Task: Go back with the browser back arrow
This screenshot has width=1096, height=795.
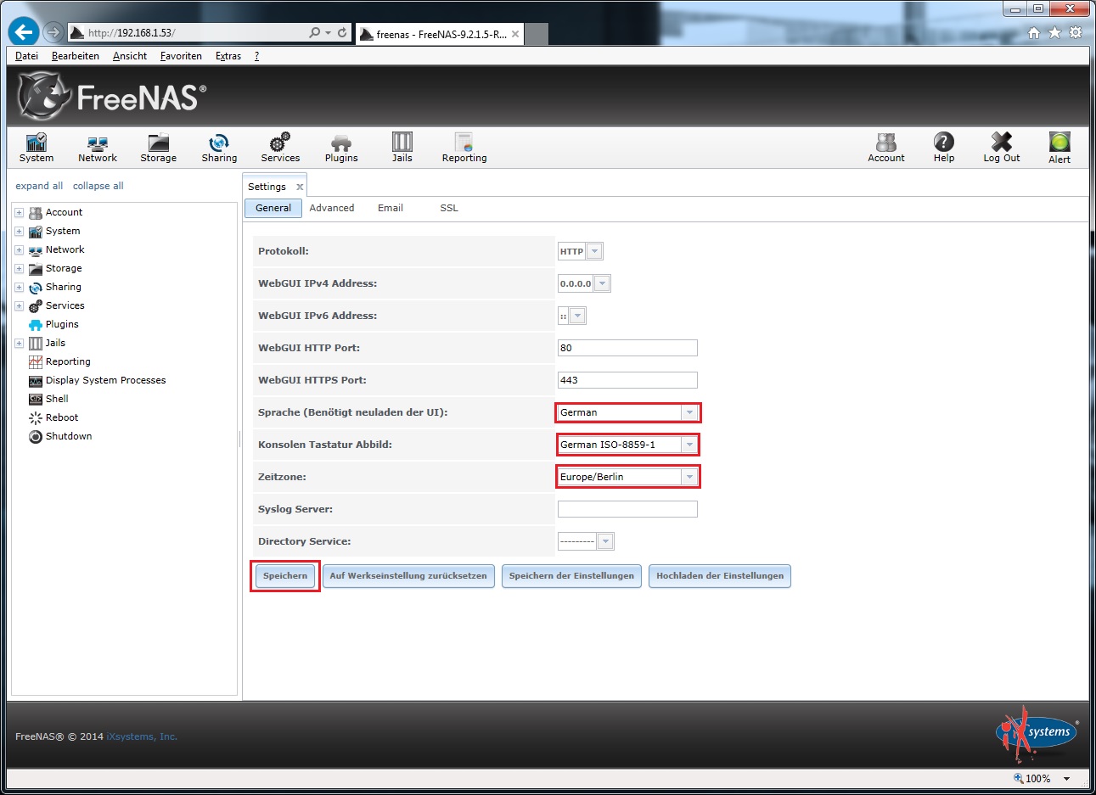Action: click(x=24, y=32)
